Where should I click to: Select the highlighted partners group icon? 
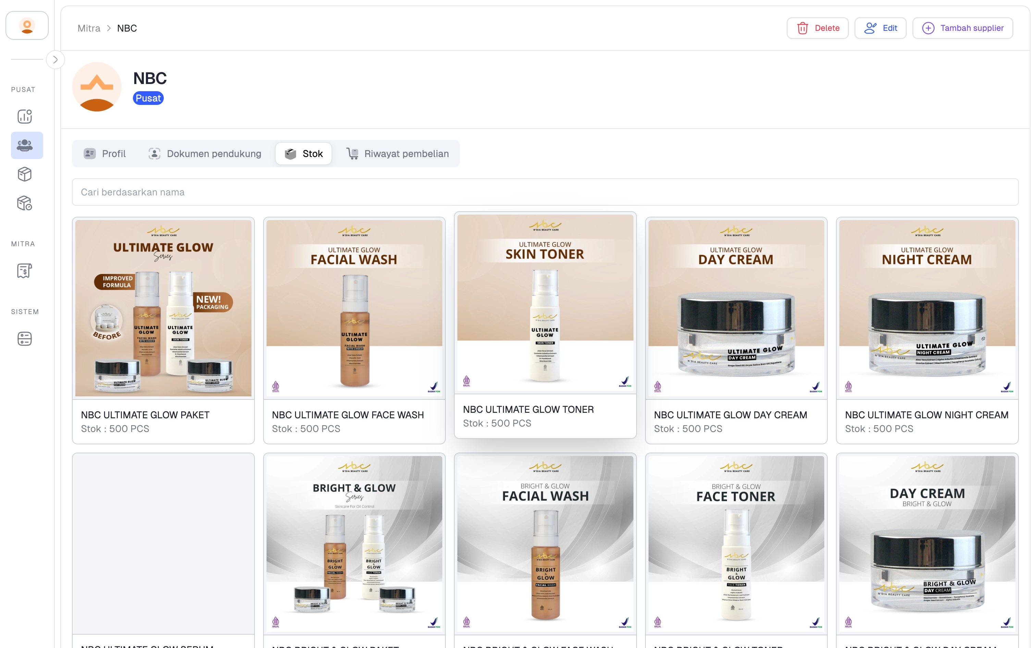point(26,145)
